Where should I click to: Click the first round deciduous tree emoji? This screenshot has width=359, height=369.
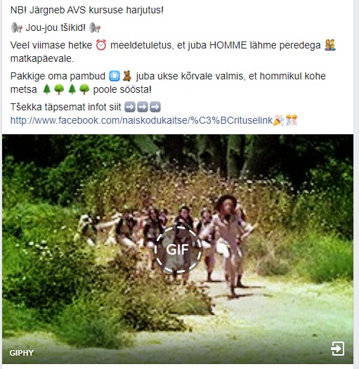[x=59, y=89]
